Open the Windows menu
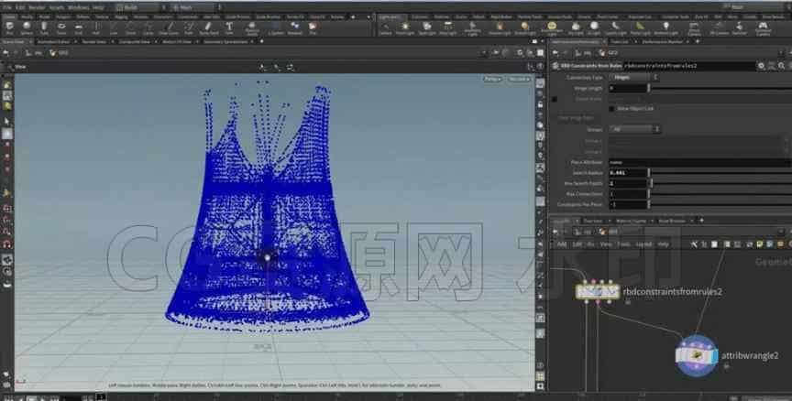This screenshot has width=792, height=401. click(78, 7)
